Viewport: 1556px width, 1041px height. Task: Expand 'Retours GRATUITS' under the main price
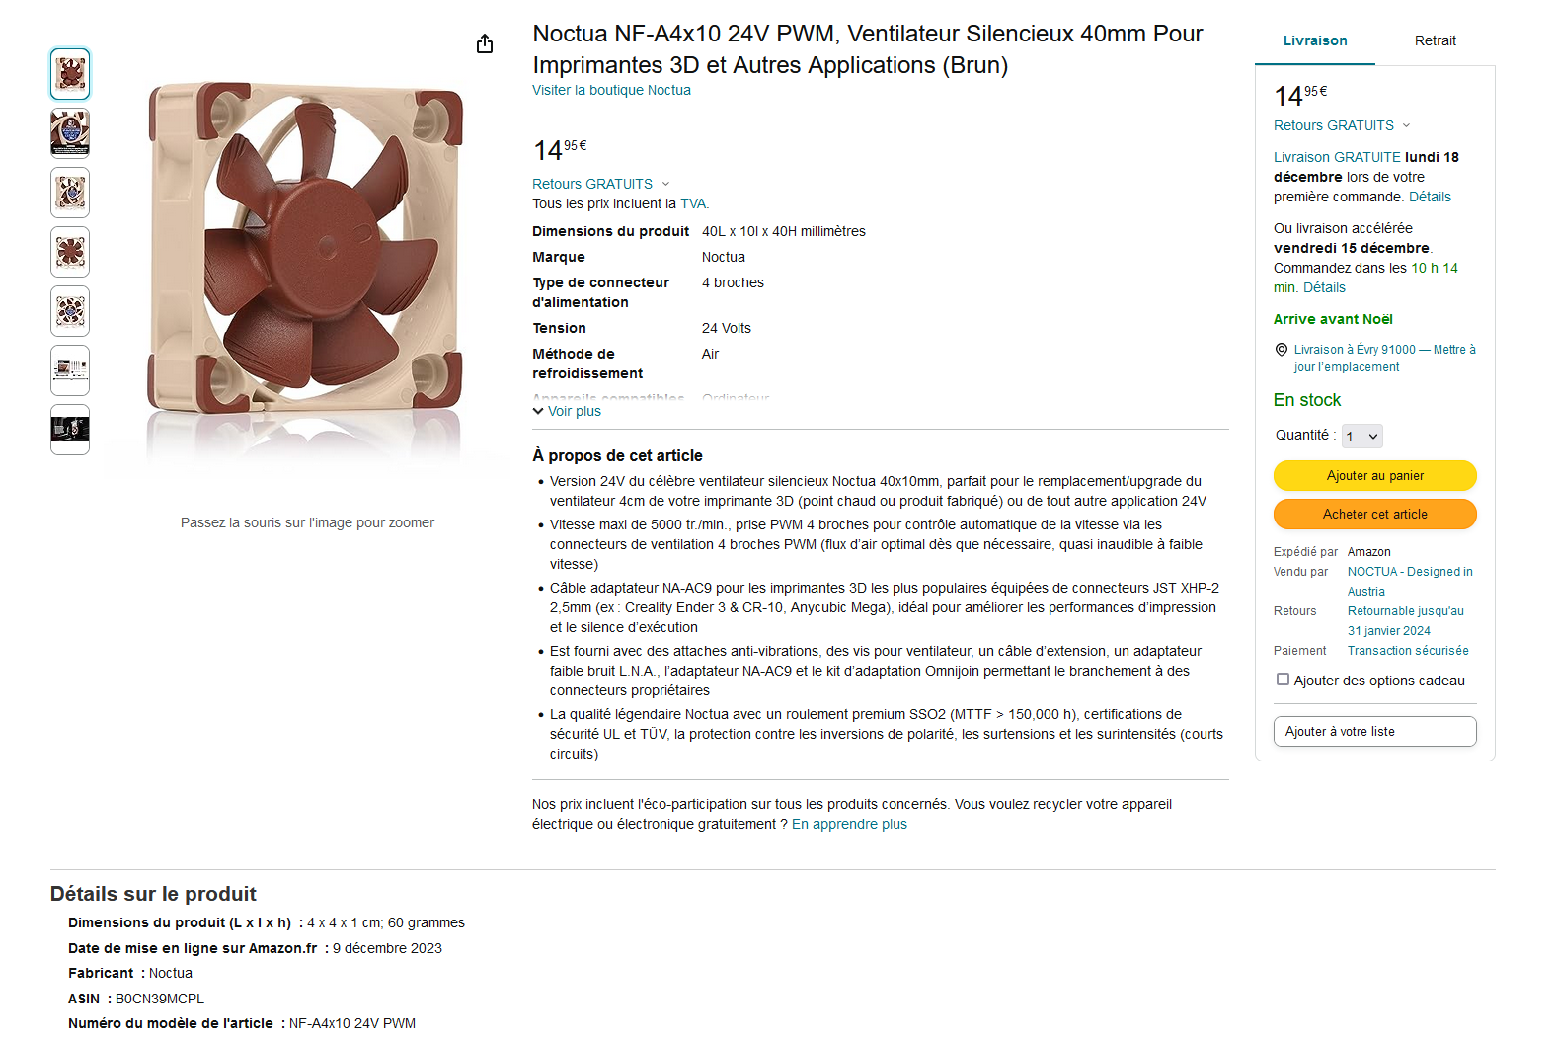[600, 184]
